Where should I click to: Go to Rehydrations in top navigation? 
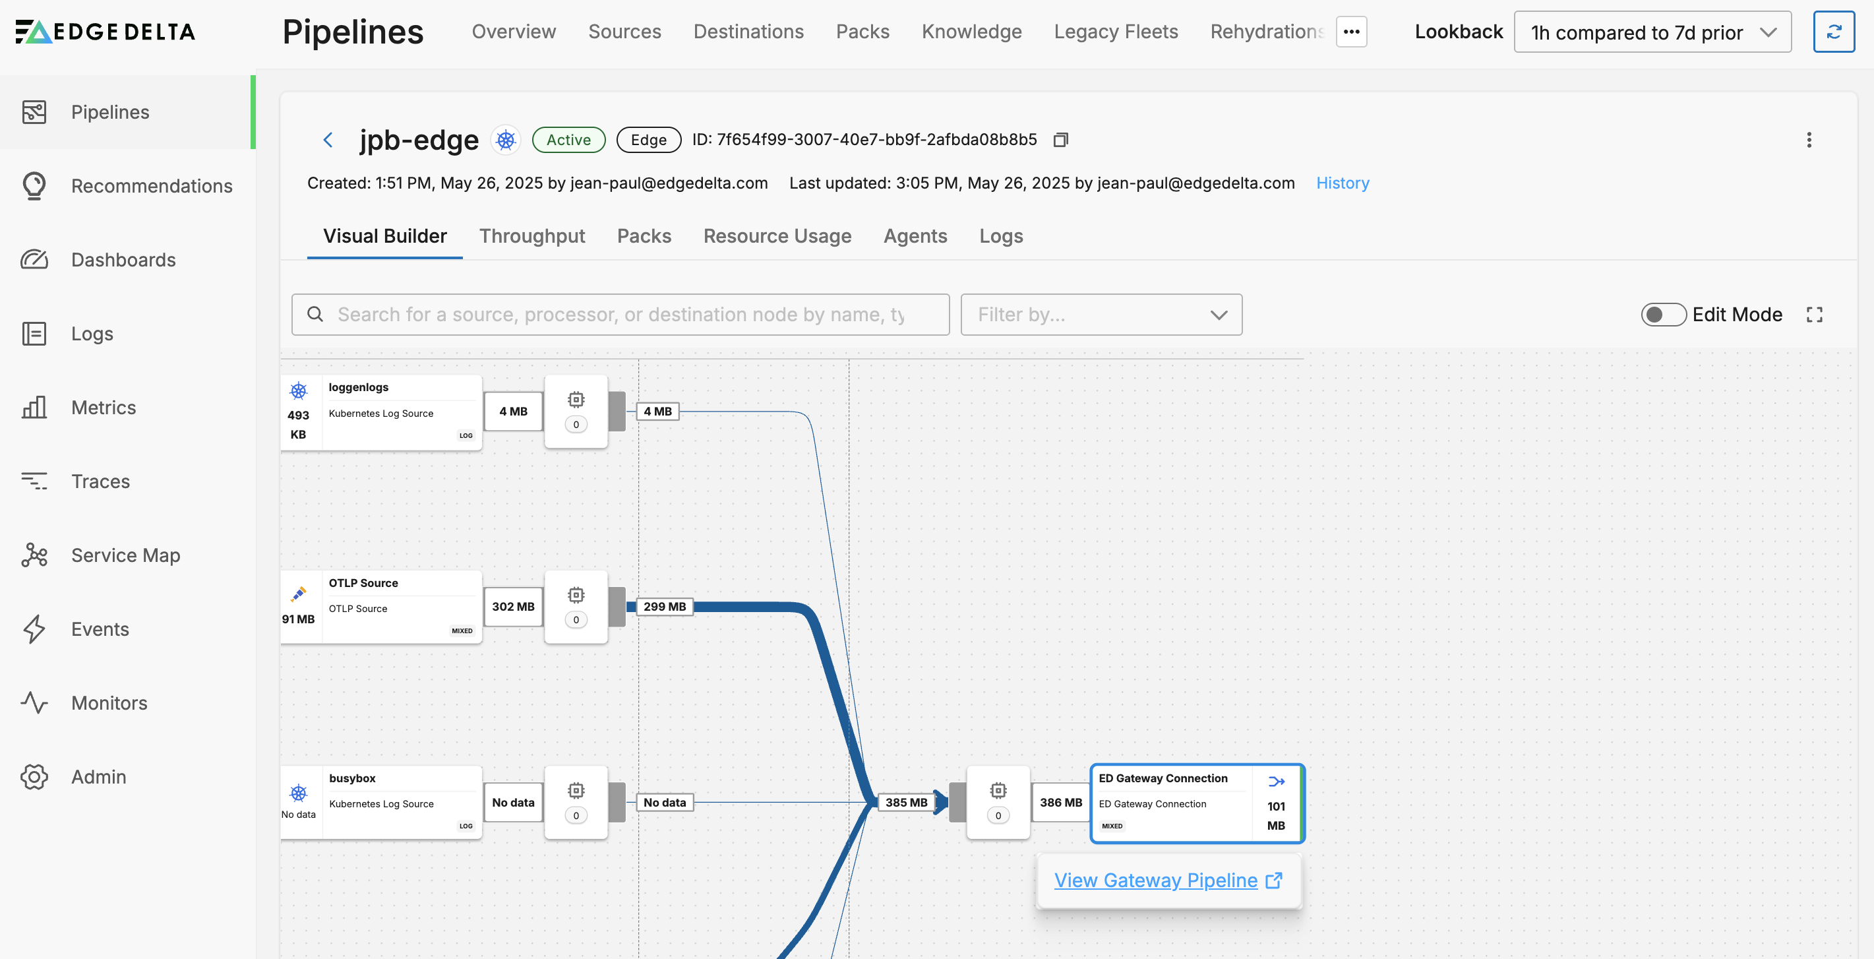1267,32
